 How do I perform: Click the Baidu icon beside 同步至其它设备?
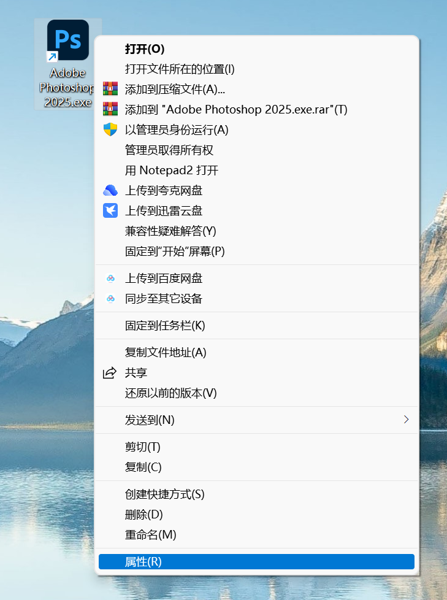(110, 299)
